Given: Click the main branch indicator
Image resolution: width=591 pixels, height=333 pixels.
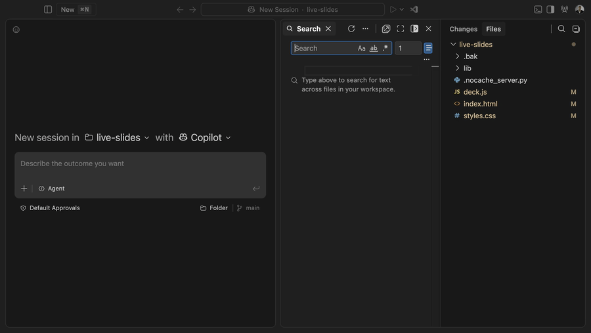Looking at the screenshot, I should (248, 208).
